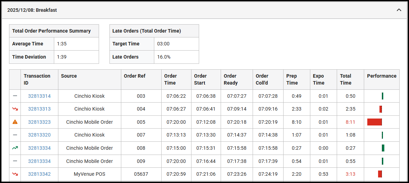409x183 pixels.
Task: Open transaction 32813313 link
Action: 39,109
